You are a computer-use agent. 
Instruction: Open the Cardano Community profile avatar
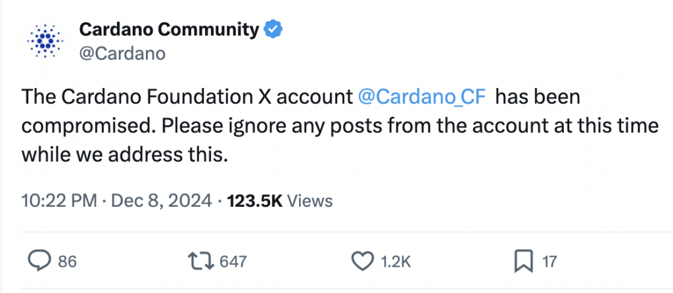[x=45, y=41]
